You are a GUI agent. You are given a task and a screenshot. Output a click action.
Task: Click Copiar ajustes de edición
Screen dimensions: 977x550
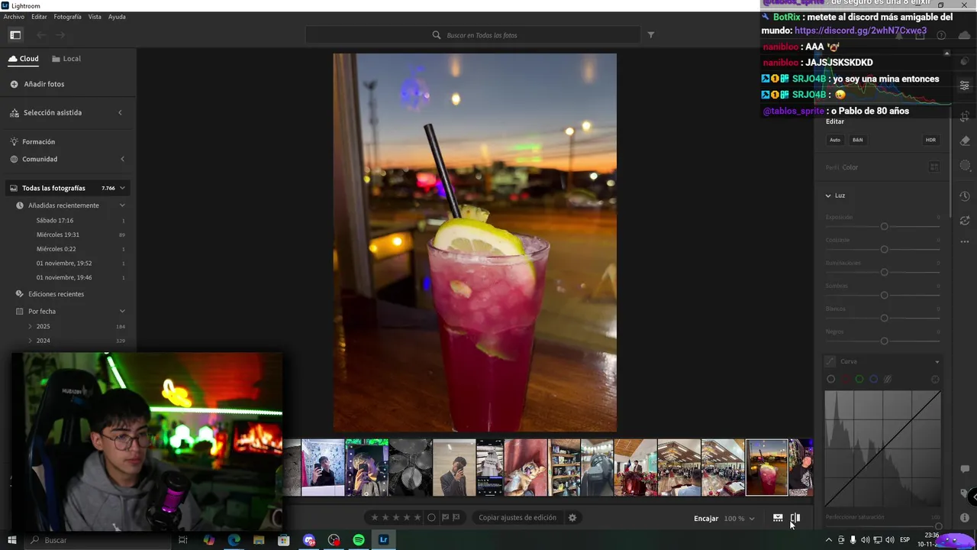pos(518,517)
